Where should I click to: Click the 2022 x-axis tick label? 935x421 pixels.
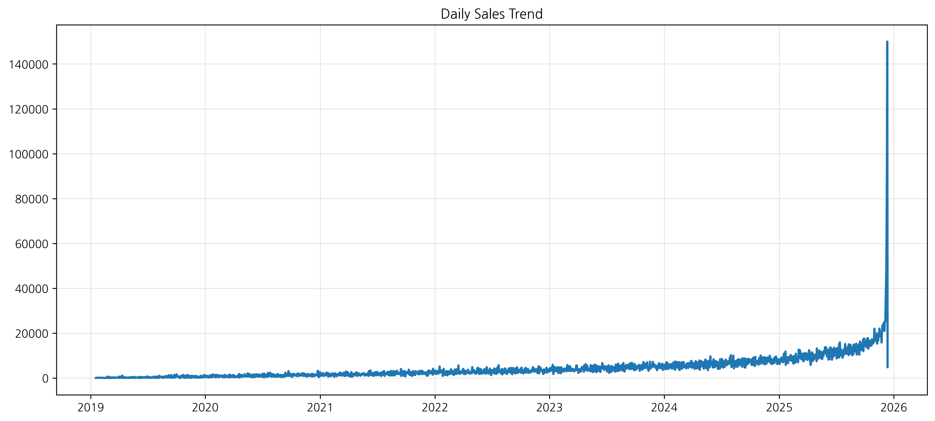(x=435, y=408)
